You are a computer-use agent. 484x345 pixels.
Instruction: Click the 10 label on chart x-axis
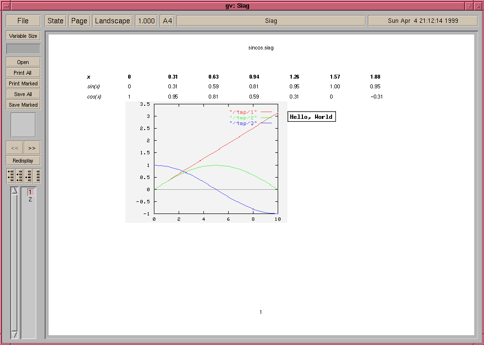[278, 219]
